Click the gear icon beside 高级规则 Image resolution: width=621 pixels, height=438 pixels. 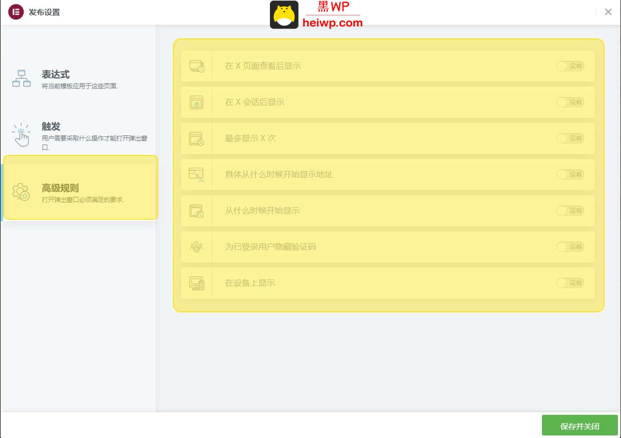point(21,192)
